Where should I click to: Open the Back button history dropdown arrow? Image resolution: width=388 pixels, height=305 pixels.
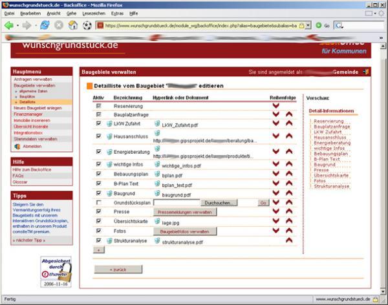18,25
